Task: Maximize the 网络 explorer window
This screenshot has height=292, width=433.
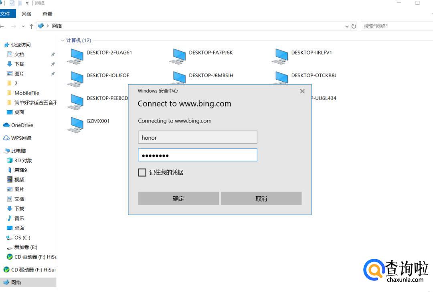Action: point(417,3)
